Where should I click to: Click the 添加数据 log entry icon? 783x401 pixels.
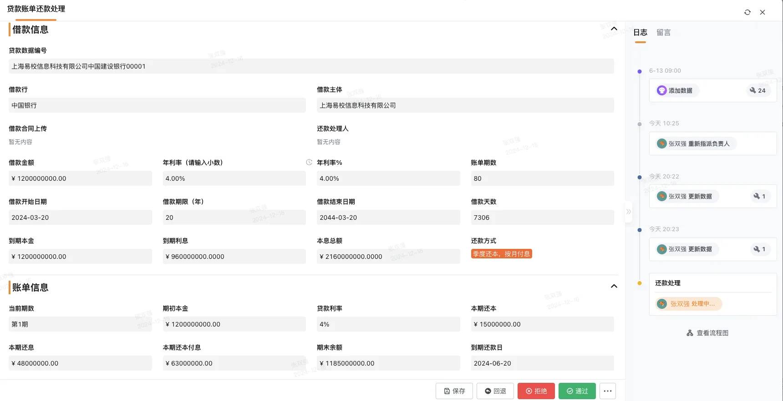tap(661, 90)
